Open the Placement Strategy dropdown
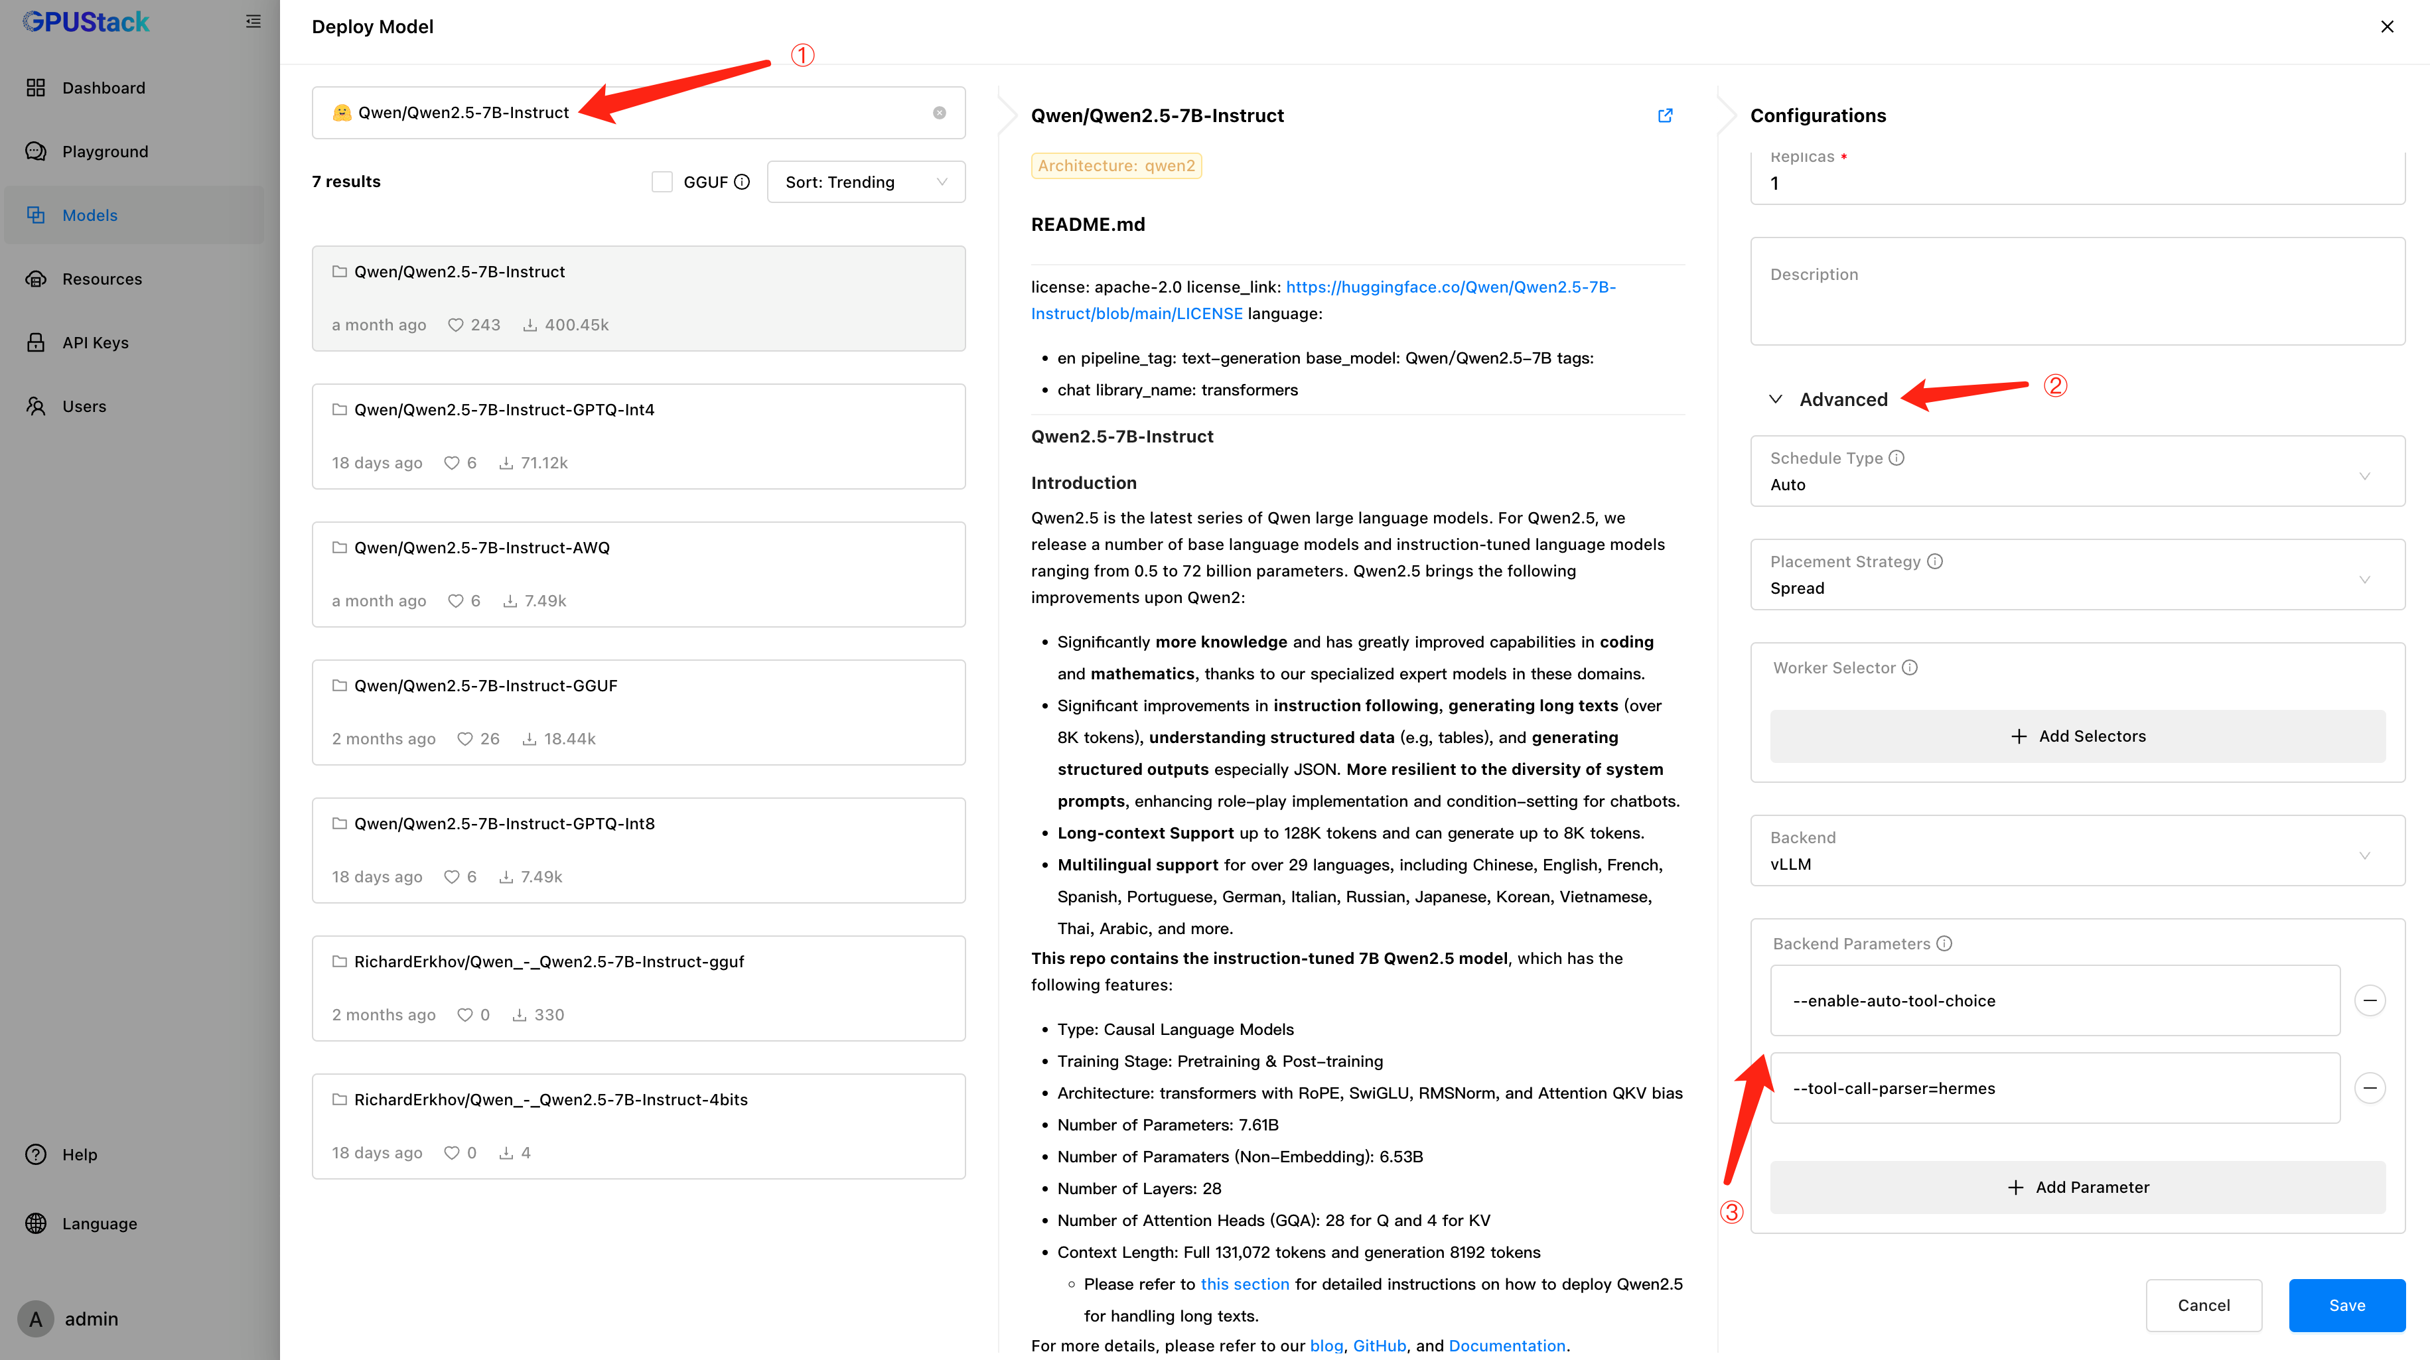 (x=2077, y=575)
